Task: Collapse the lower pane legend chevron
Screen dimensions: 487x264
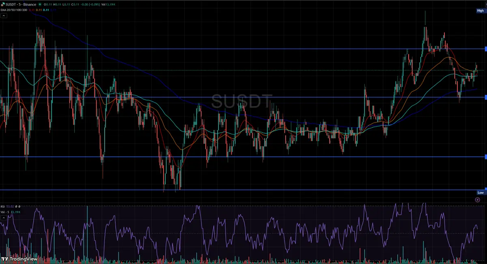Action: (x=4, y=218)
